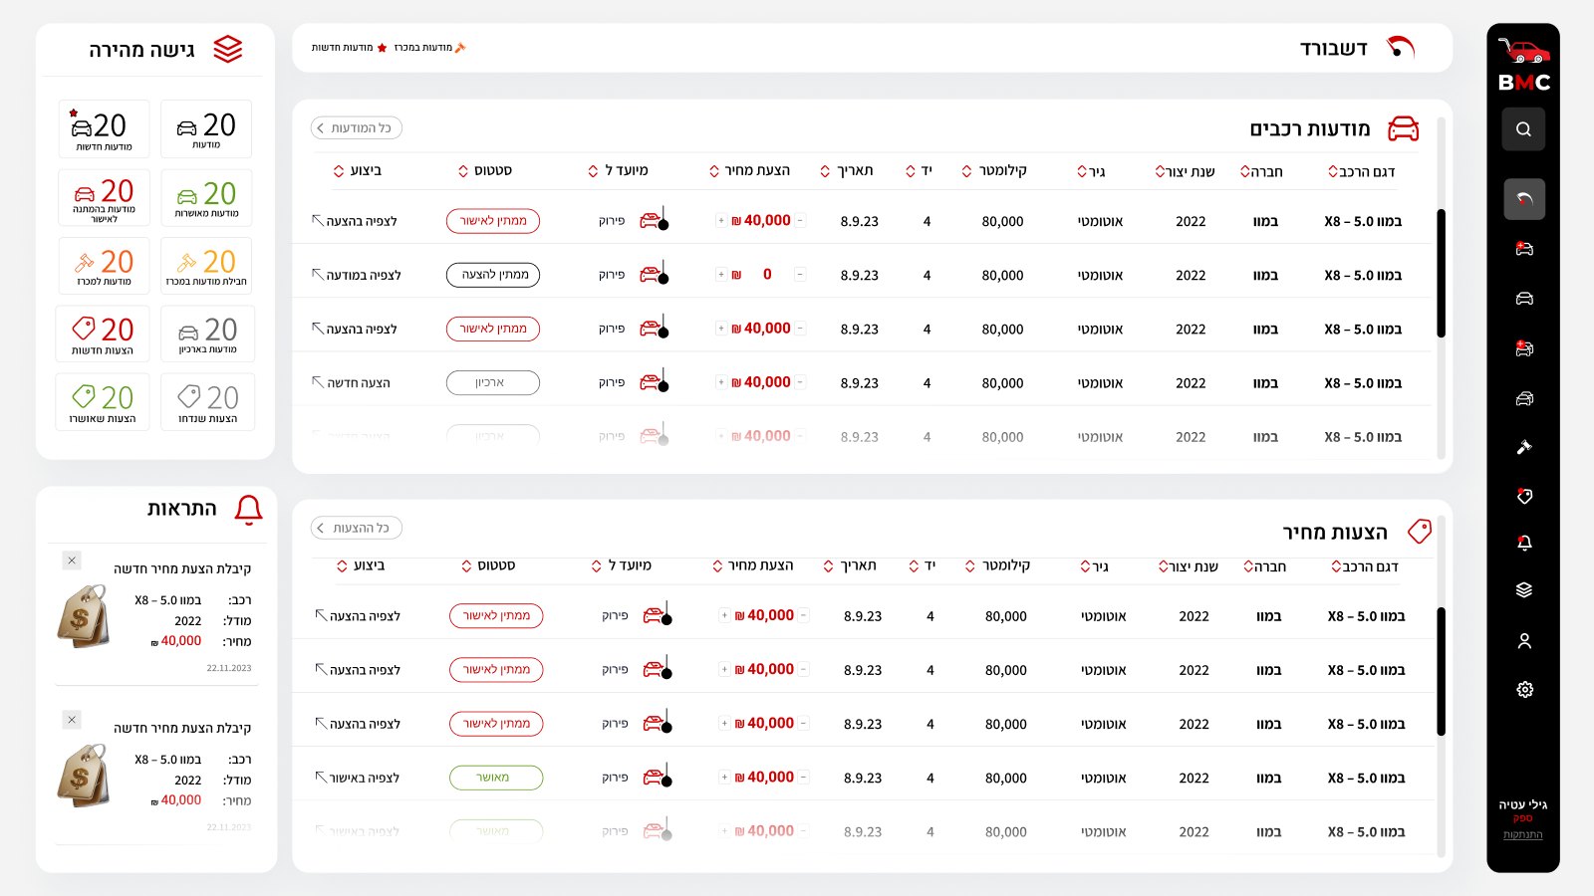This screenshot has height=896, width=1594.
Task: Open the מודעות בארכיון card
Action: coord(207,334)
